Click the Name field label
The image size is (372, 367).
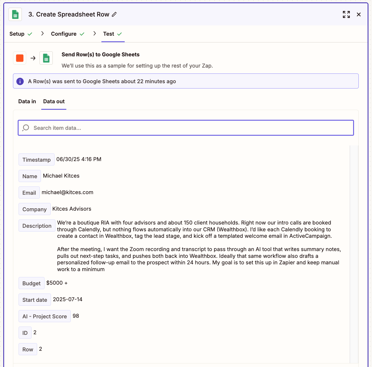pos(30,176)
